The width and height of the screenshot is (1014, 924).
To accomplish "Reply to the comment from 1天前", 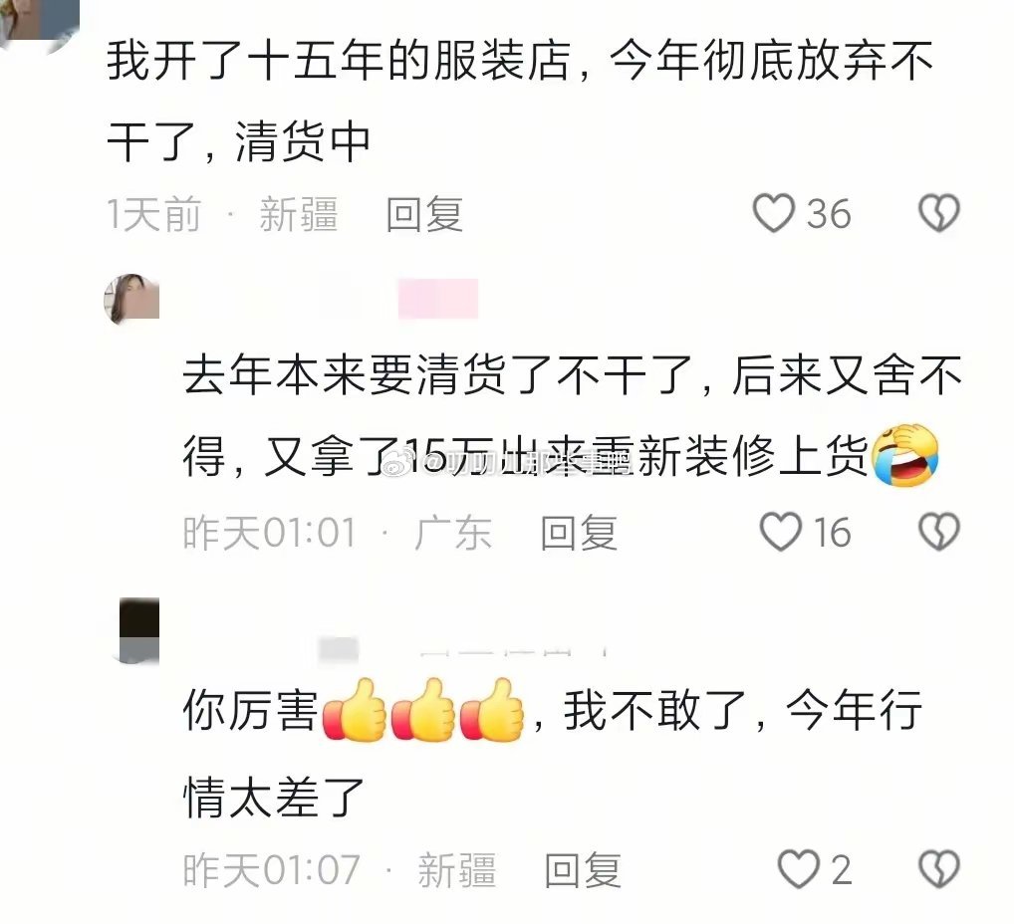I will tap(424, 214).
